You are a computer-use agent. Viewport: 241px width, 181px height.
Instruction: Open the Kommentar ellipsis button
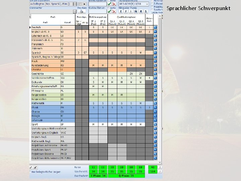75,11
